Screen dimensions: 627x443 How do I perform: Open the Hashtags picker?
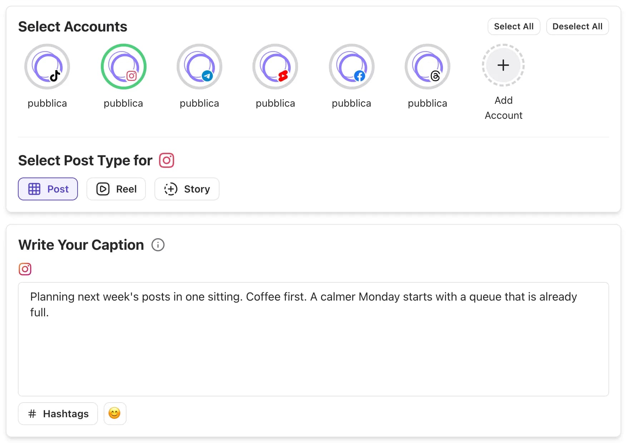point(58,414)
